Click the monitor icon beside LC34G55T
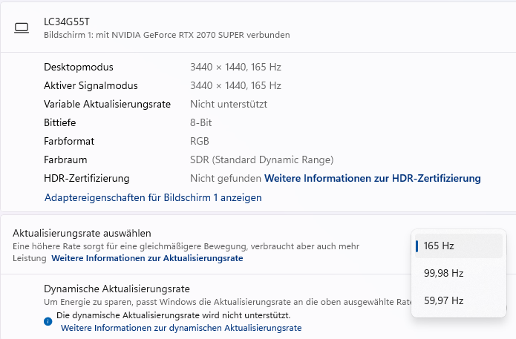This screenshot has height=339, width=516. 22,28
